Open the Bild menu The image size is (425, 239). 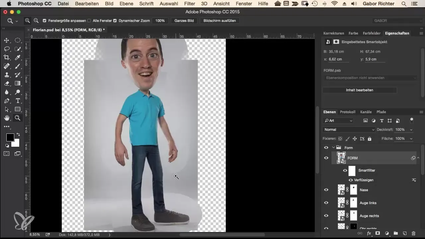109,4
